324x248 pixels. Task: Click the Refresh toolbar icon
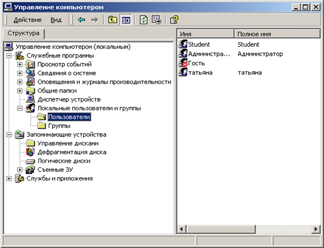click(x=144, y=20)
